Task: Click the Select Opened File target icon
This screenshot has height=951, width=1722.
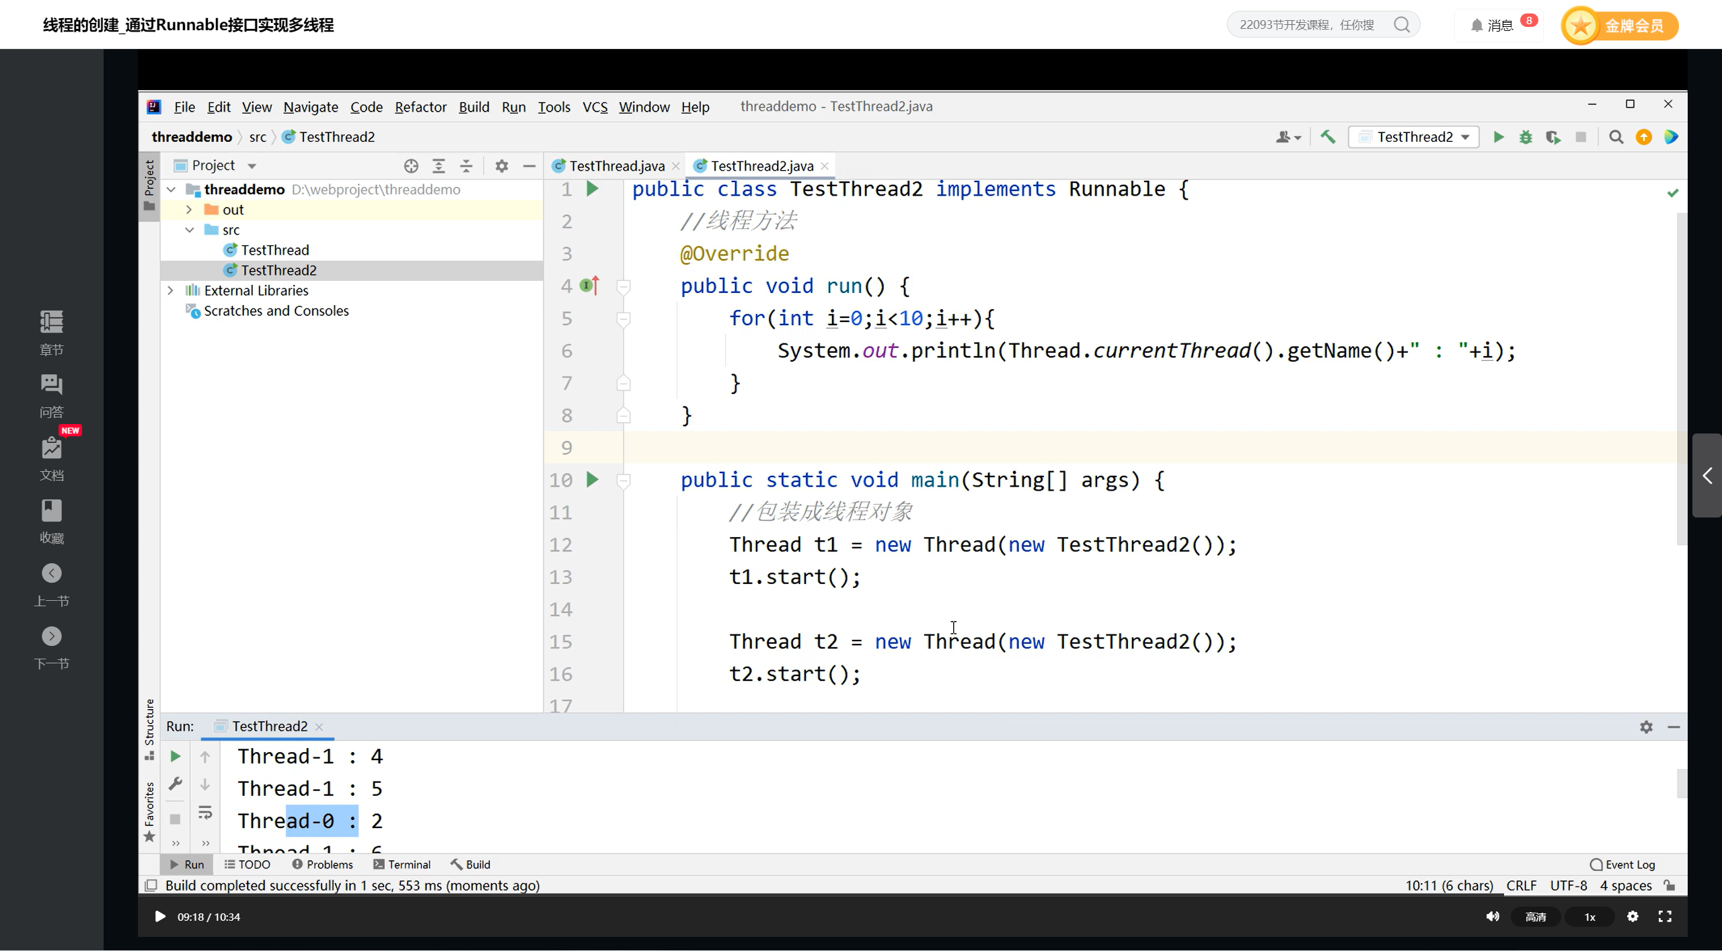Action: (411, 166)
